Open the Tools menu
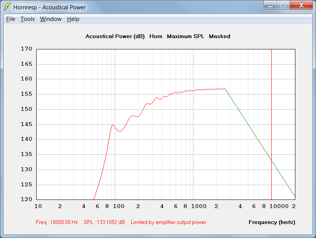Screen dimensions: 316x238 coord(27,19)
